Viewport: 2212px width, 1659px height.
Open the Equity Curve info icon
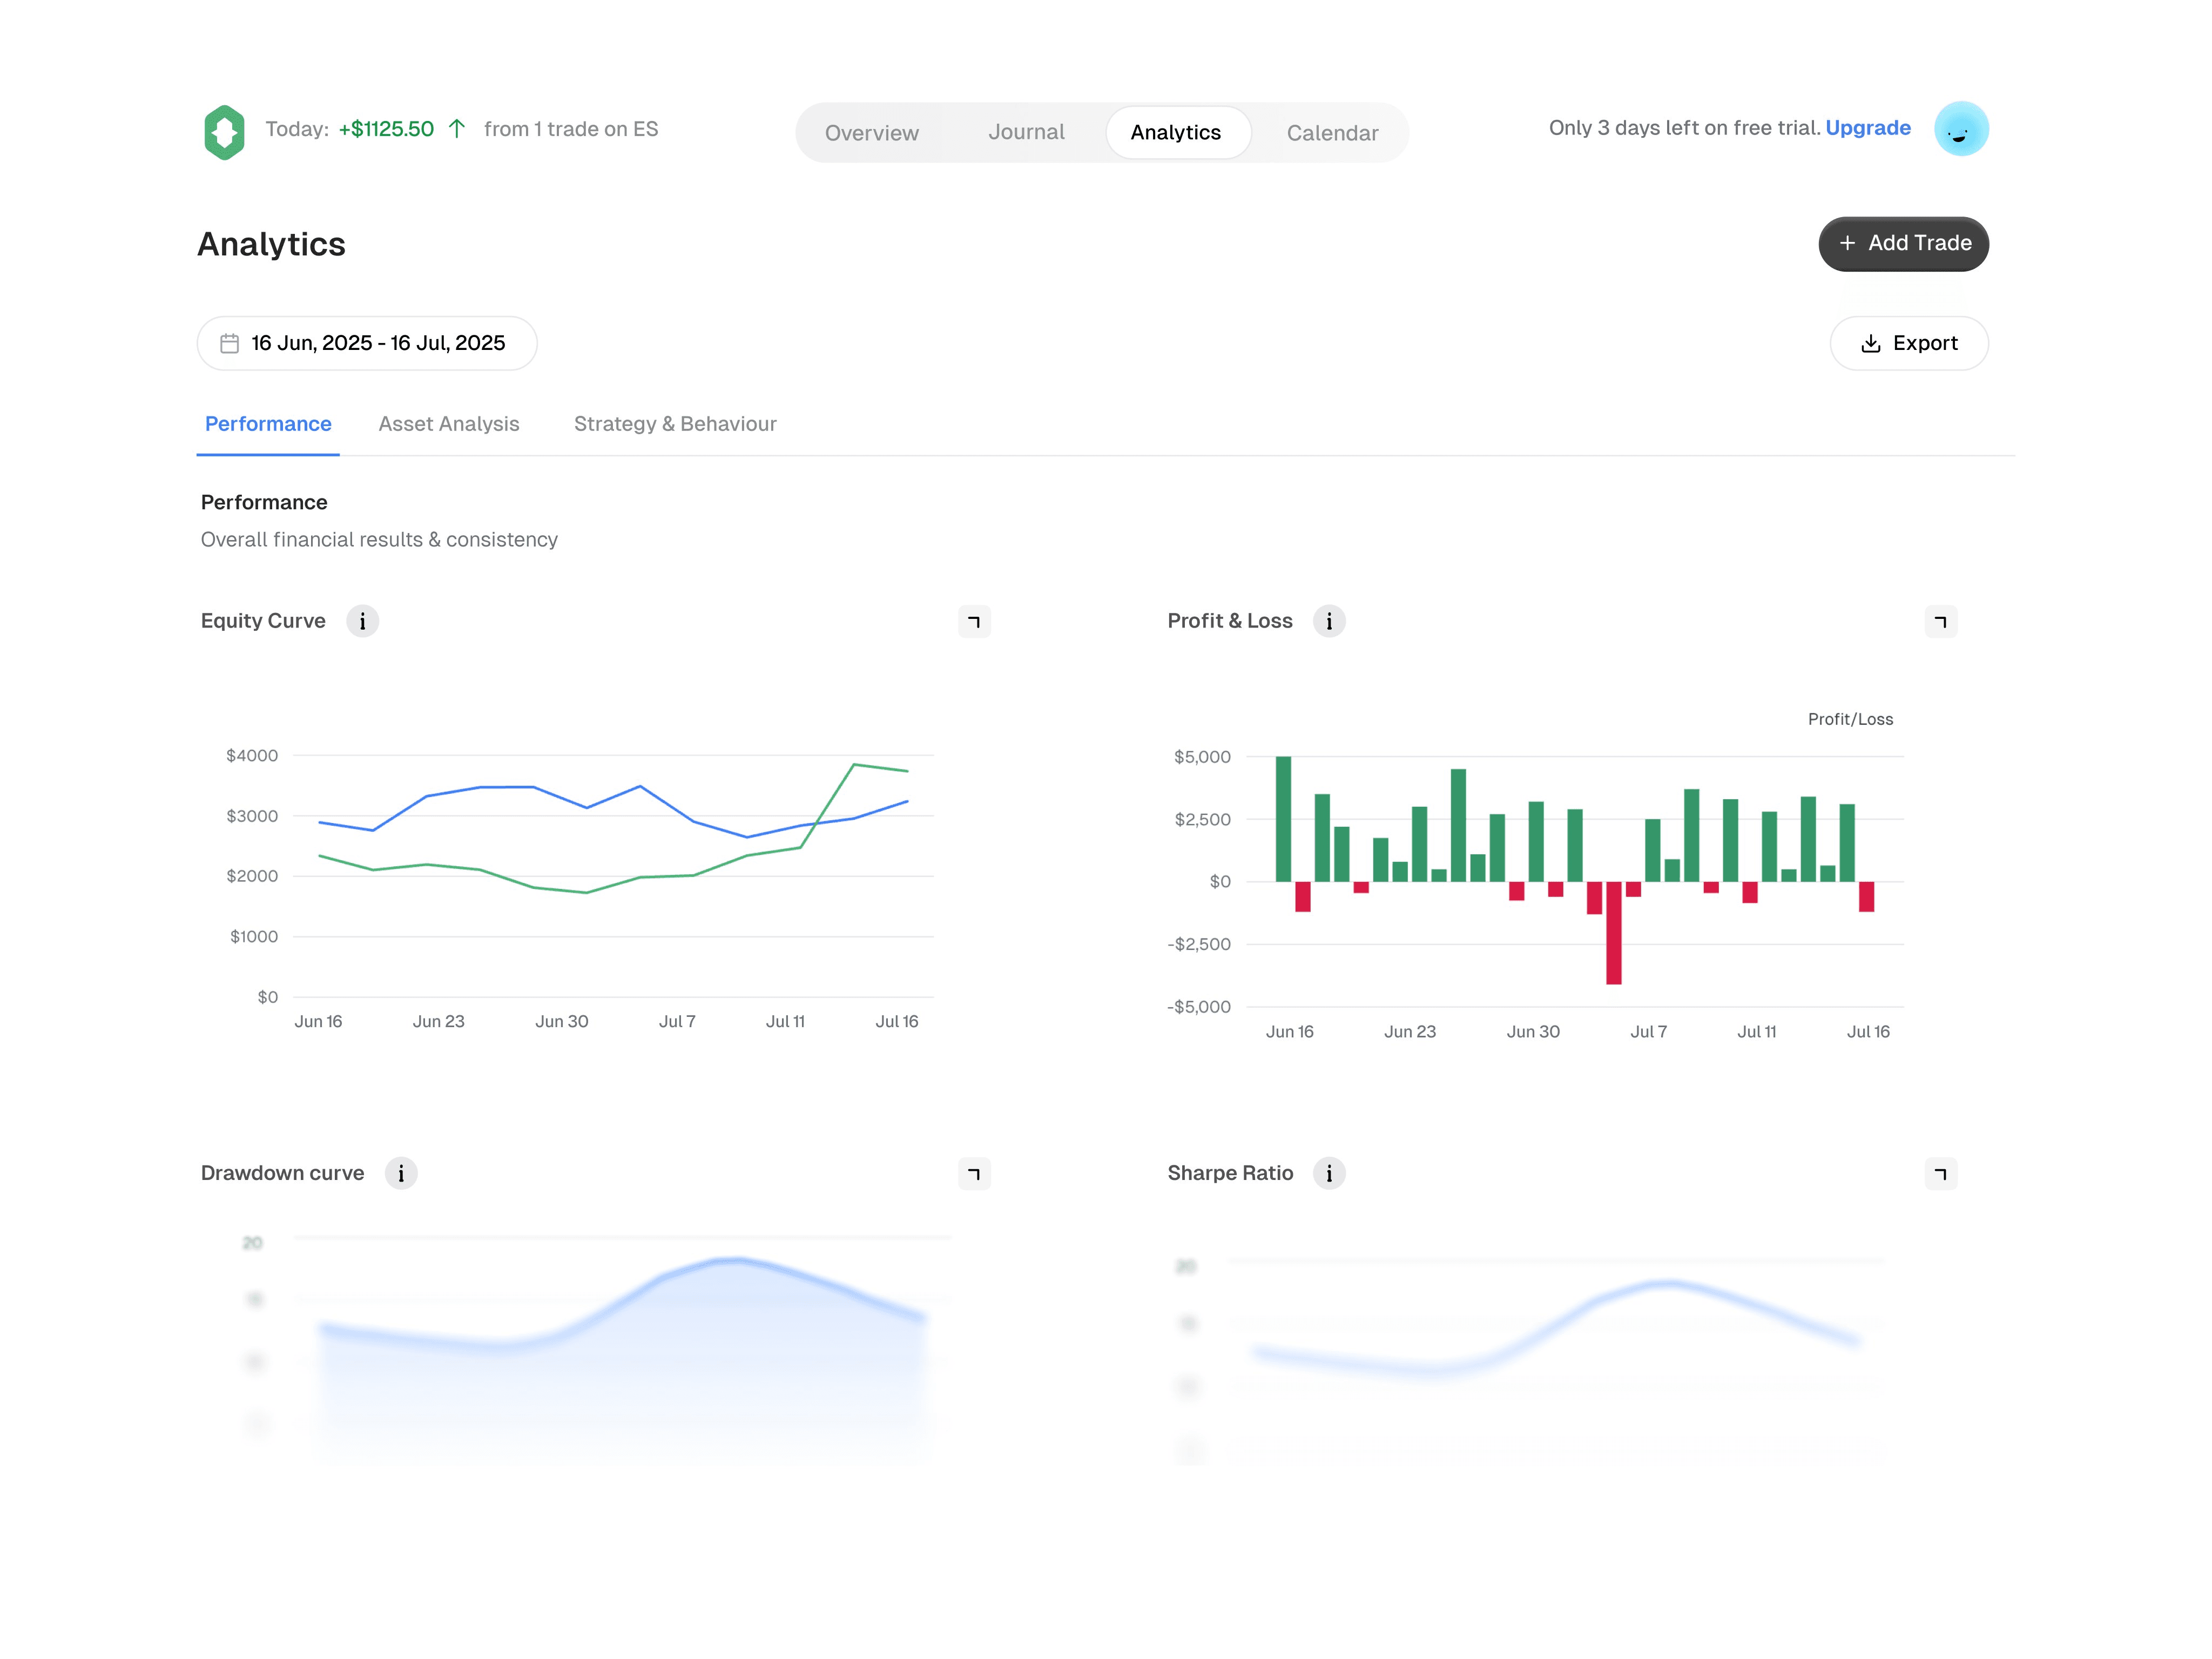[x=362, y=621]
